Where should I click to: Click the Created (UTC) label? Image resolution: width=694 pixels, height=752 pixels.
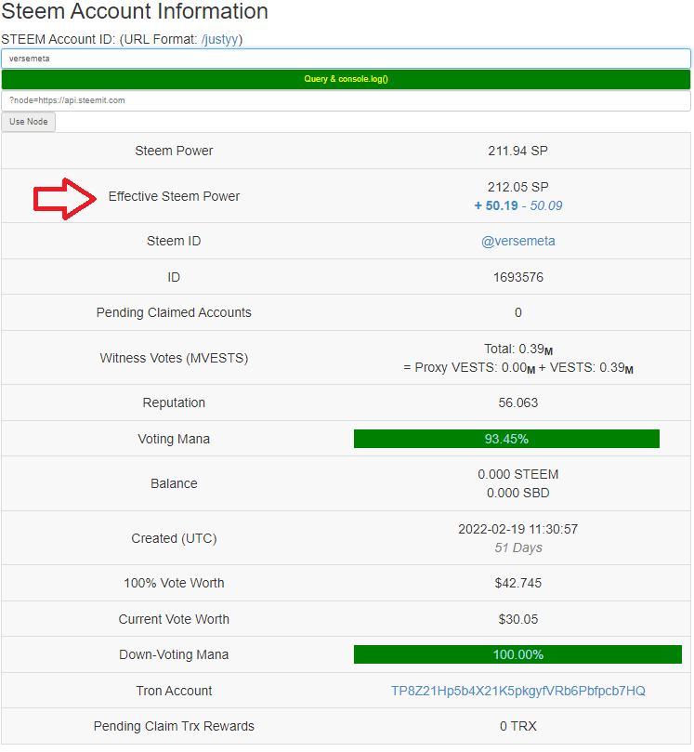[174, 538]
